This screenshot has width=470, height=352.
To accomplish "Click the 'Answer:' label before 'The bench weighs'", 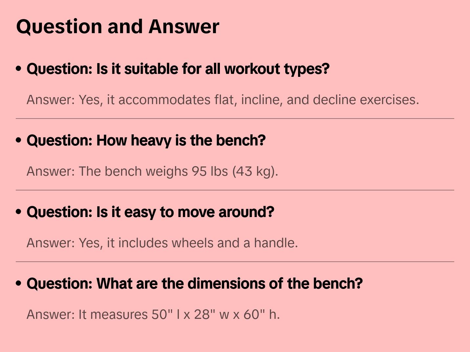I will point(51,171).
